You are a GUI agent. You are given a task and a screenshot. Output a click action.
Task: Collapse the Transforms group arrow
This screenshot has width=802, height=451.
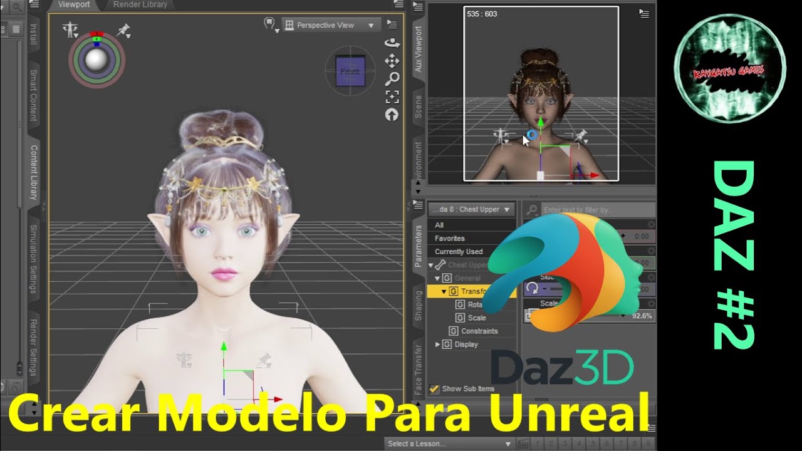tap(444, 291)
